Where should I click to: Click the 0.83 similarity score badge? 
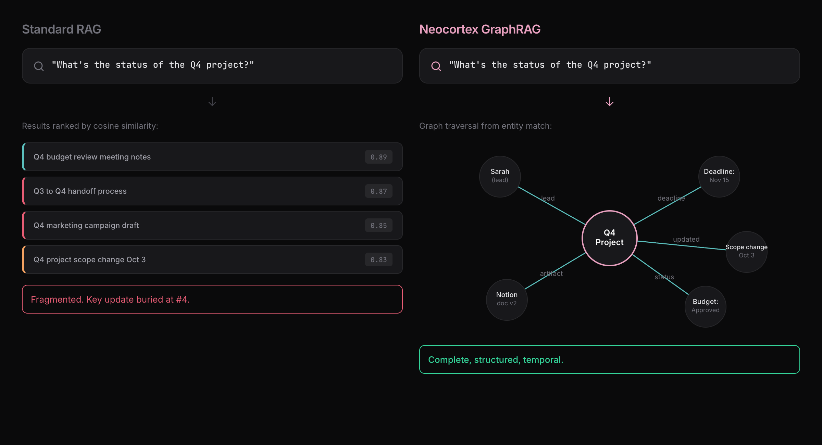pos(378,259)
